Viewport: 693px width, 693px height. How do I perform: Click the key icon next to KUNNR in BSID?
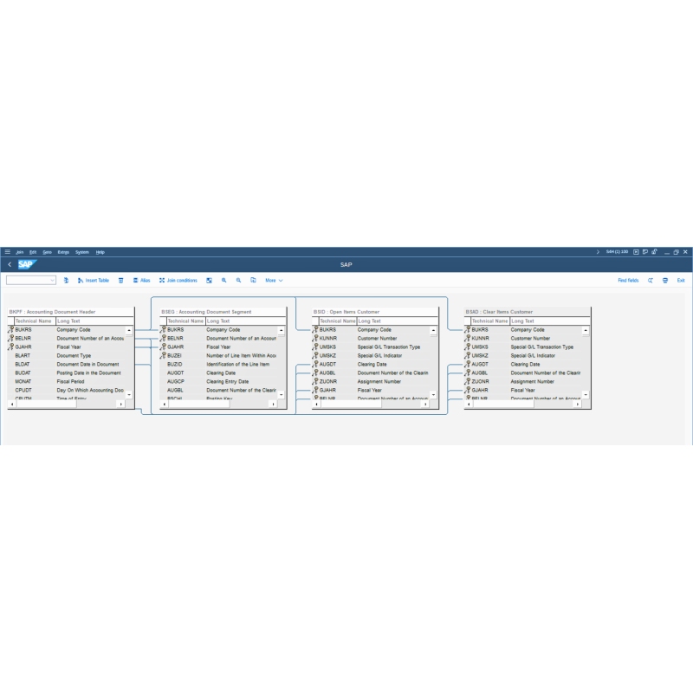(x=316, y=338)
